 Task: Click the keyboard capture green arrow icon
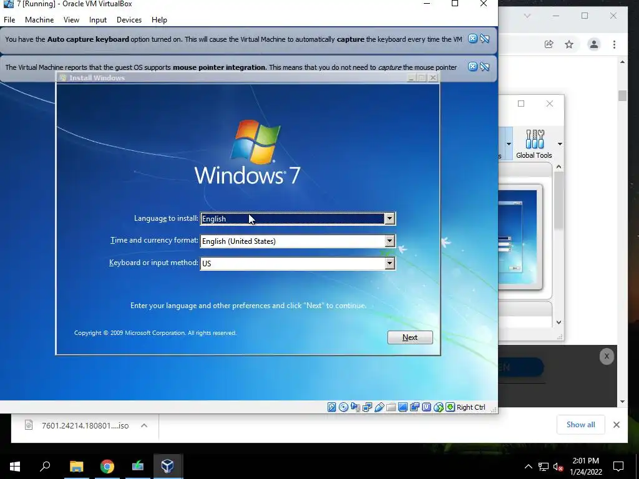(x=450, y=407)
